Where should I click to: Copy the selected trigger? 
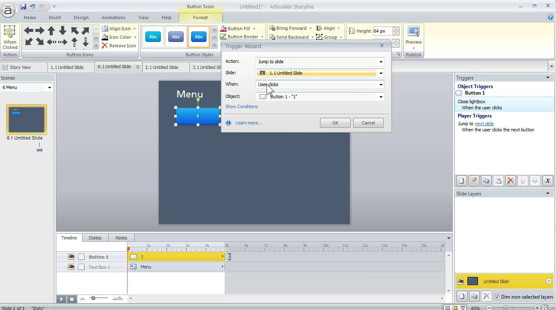(x=486, y=181)
